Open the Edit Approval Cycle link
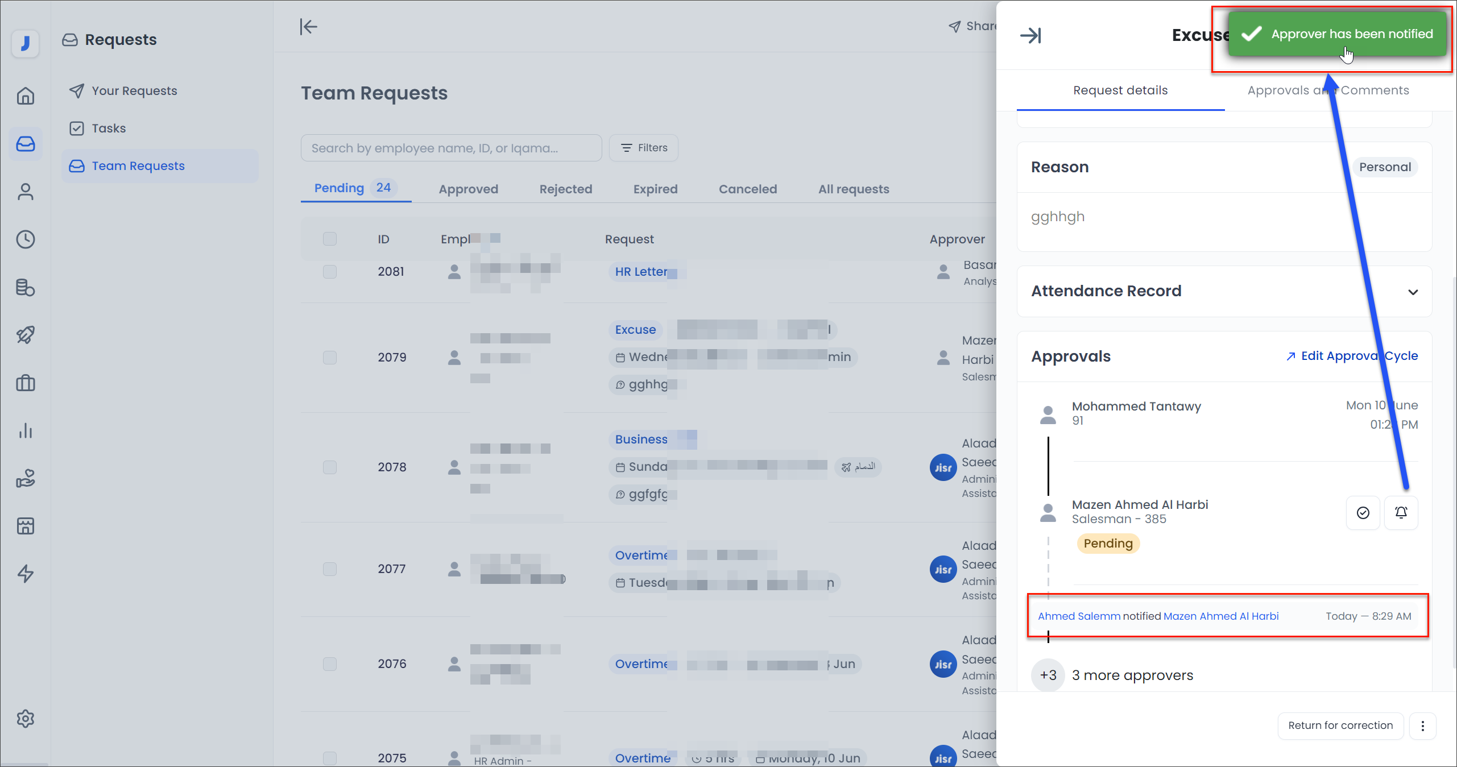The image size is (1457, 767). tap(1352, 356)
